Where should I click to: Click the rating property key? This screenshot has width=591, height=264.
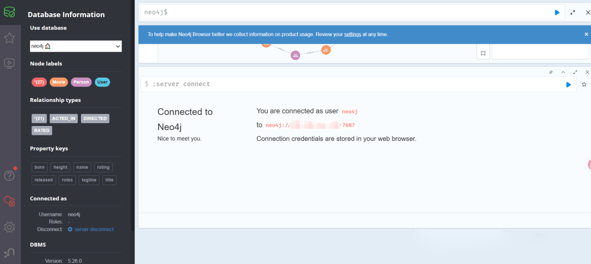103,167
